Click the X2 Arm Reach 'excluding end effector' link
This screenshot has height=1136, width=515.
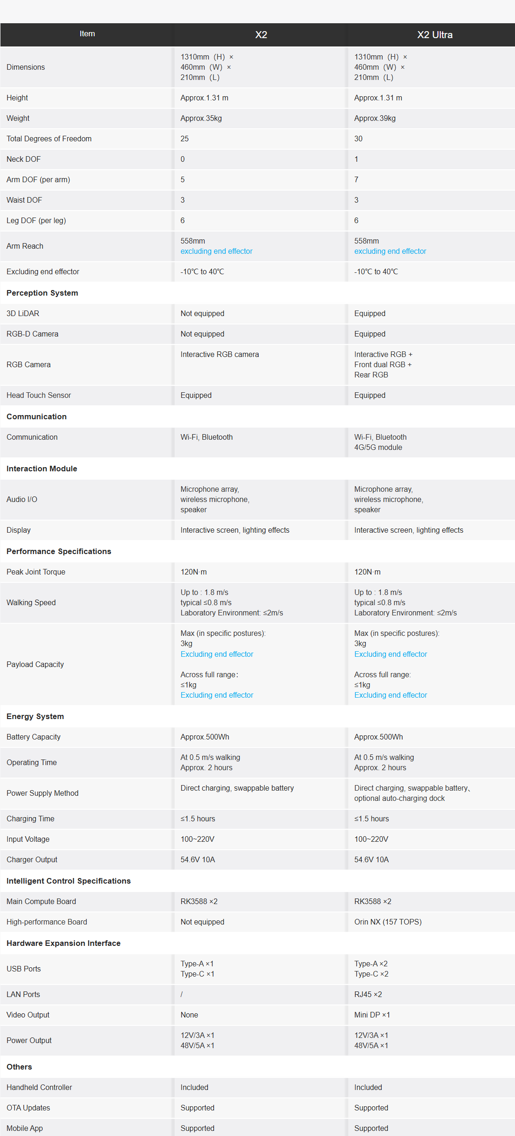point(216,251)
